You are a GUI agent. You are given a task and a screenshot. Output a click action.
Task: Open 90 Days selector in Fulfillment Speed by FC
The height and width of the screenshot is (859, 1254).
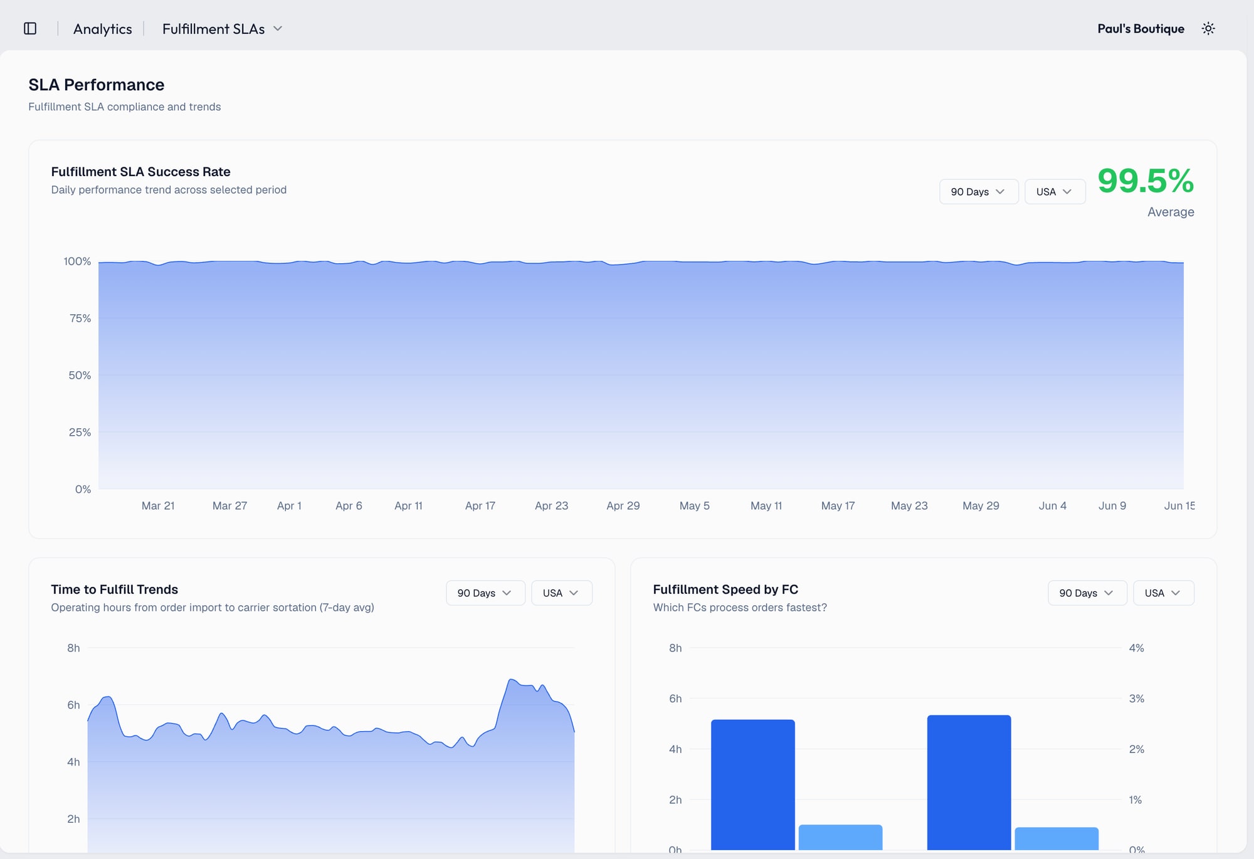click(1087, 593)
